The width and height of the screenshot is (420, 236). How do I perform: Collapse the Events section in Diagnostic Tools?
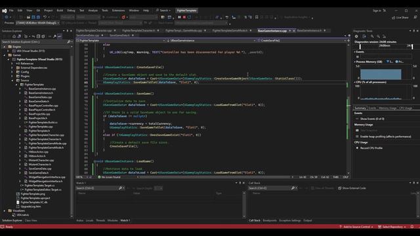point(355,52)
